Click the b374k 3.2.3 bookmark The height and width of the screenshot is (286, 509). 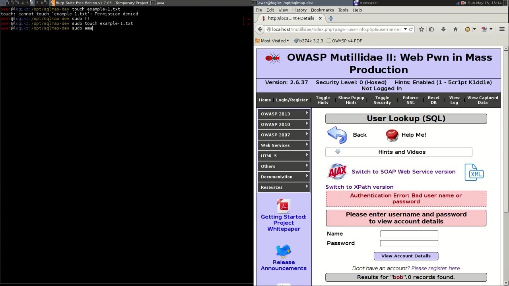coord(308,41)
